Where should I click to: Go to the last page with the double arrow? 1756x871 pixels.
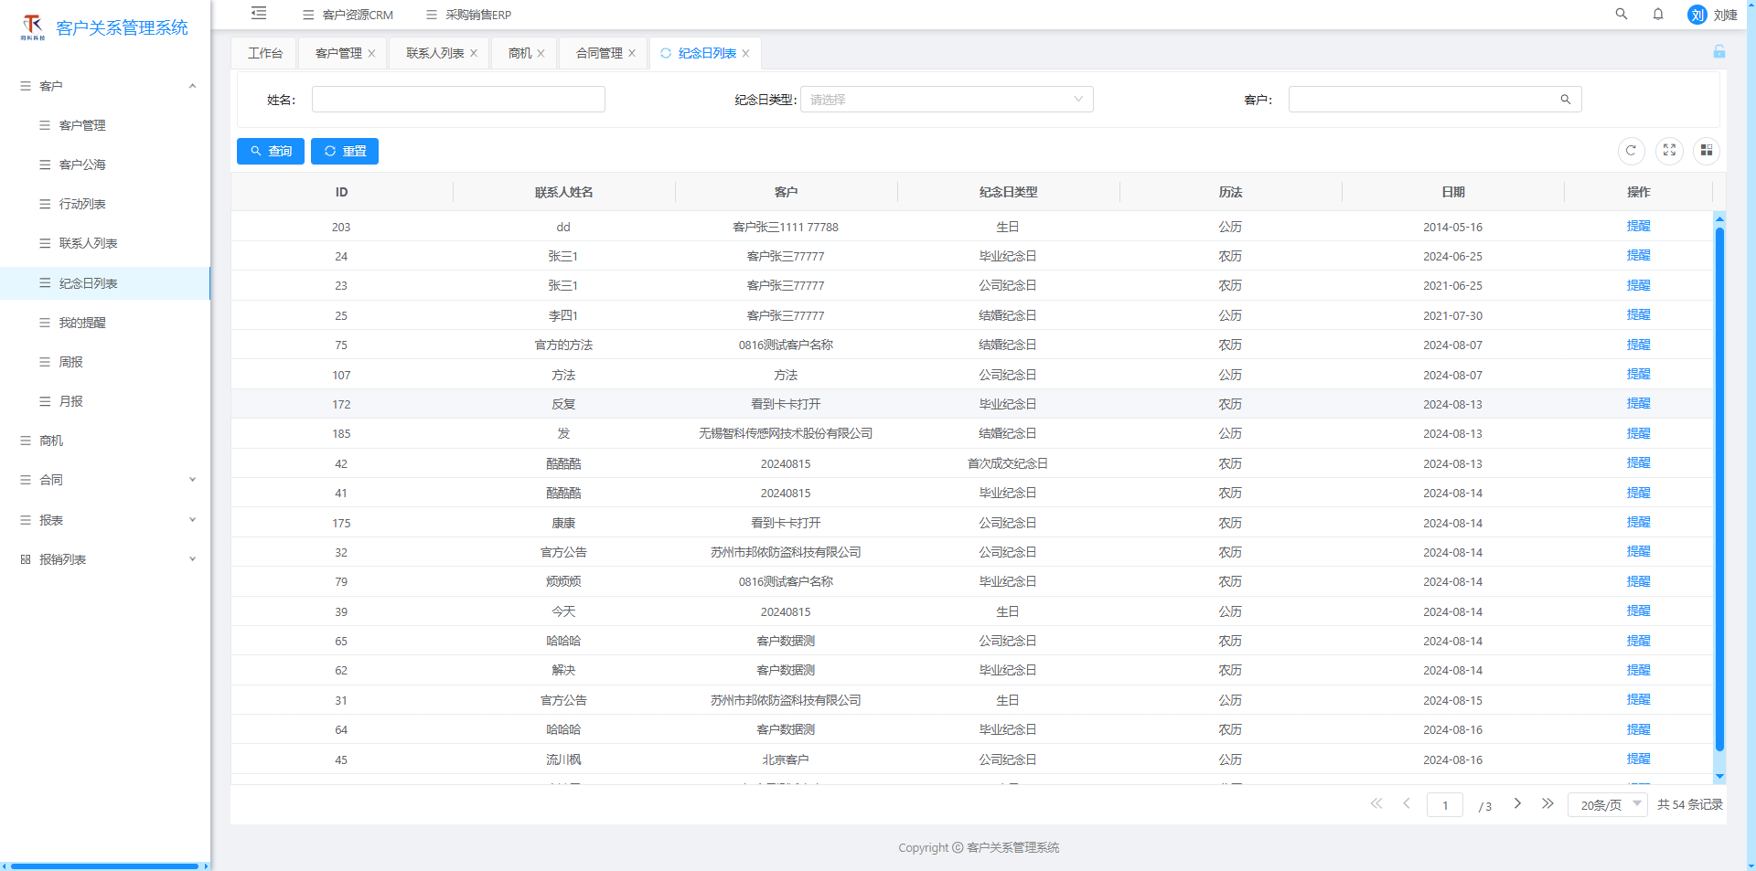(x=1547, y=804)
